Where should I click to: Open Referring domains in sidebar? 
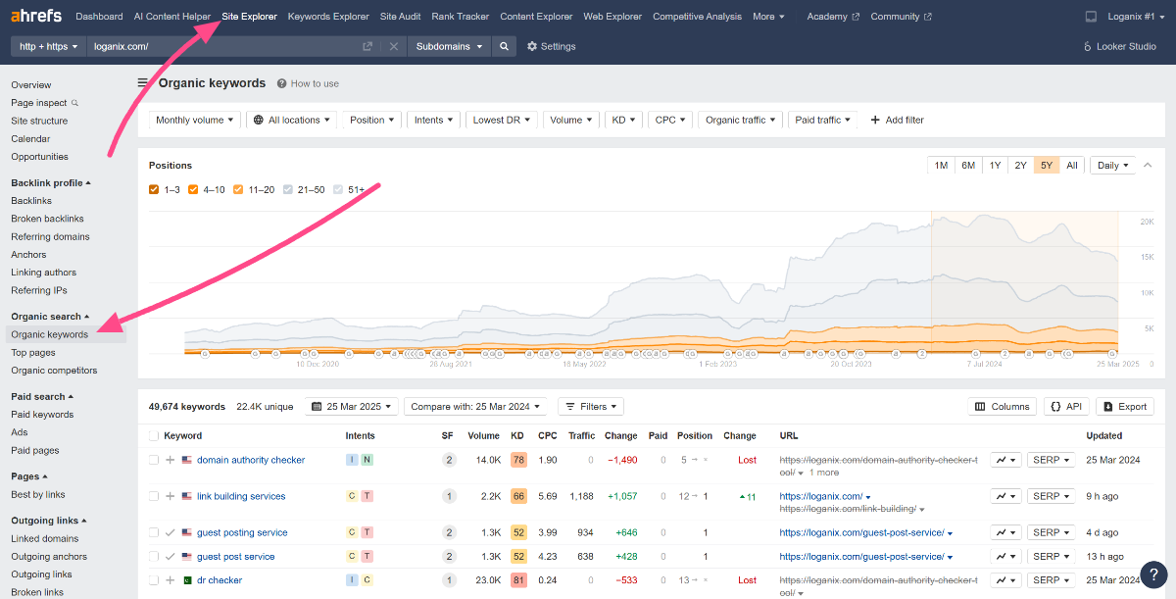click(x=50, y=236)
